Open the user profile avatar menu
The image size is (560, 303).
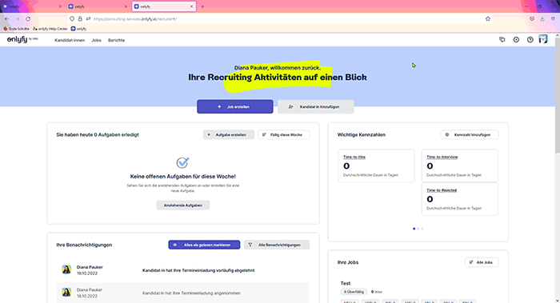click(x=543, y=39)
